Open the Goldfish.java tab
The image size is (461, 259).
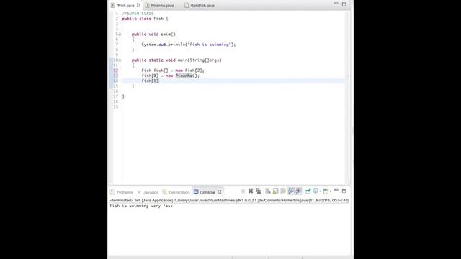tap(202, 6)
